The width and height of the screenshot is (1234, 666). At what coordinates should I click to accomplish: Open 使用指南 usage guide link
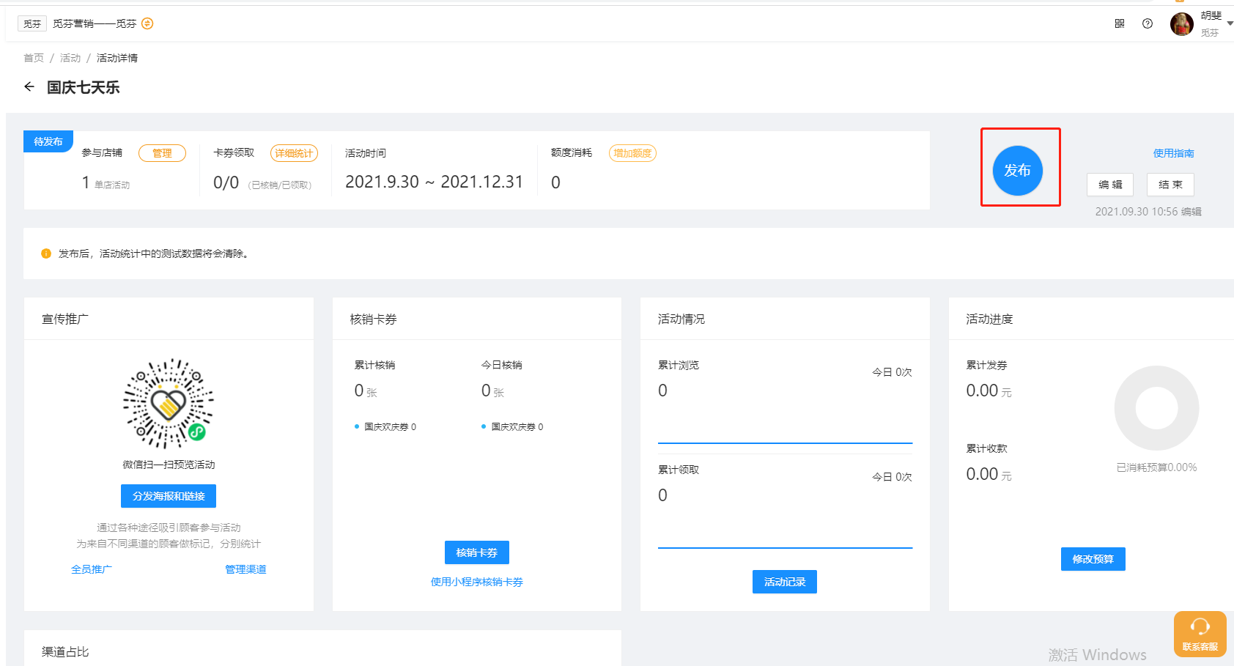tap(1173, 153)
